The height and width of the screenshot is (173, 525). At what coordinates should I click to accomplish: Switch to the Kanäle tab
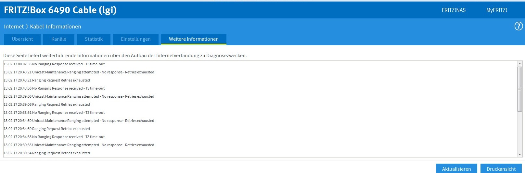(59, 39)
